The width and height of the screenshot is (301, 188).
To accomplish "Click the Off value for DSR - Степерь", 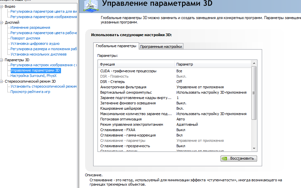I will coord(179,82).
